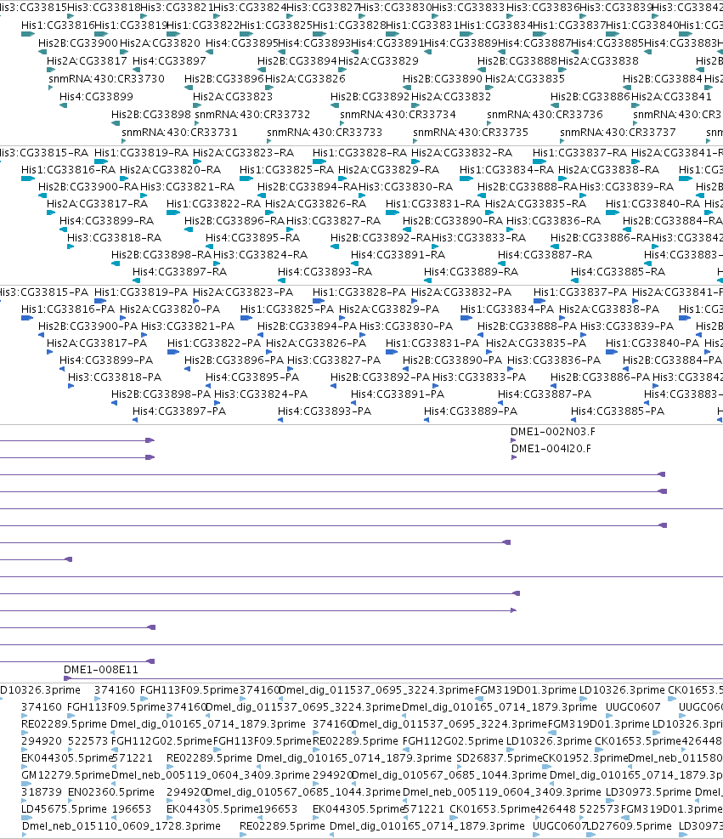Select gene label His4:CG33887 in top track

(x=534, y=43)
